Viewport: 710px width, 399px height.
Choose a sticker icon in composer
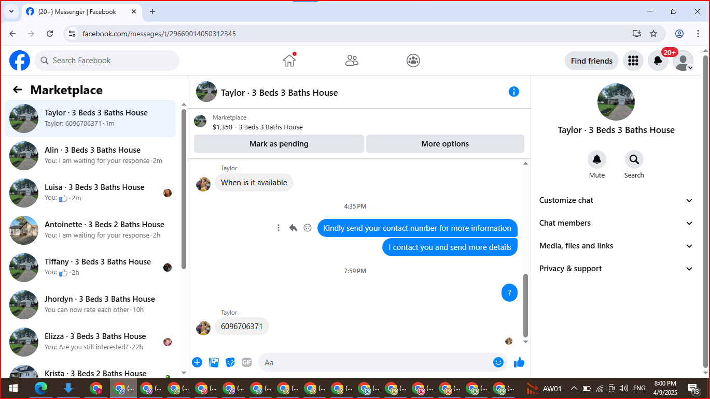pos(230,362)
